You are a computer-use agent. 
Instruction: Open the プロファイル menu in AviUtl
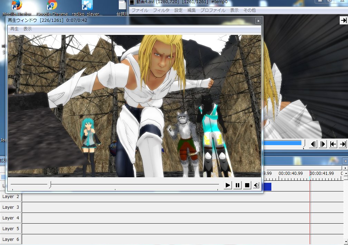click(213, 10)
